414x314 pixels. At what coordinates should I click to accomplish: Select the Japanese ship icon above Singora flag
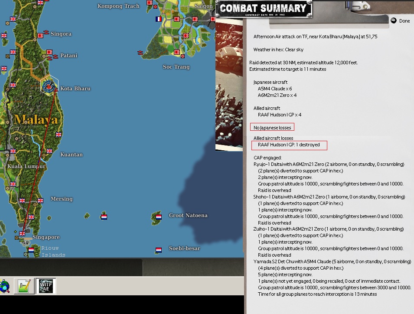[x=46, y=32]
